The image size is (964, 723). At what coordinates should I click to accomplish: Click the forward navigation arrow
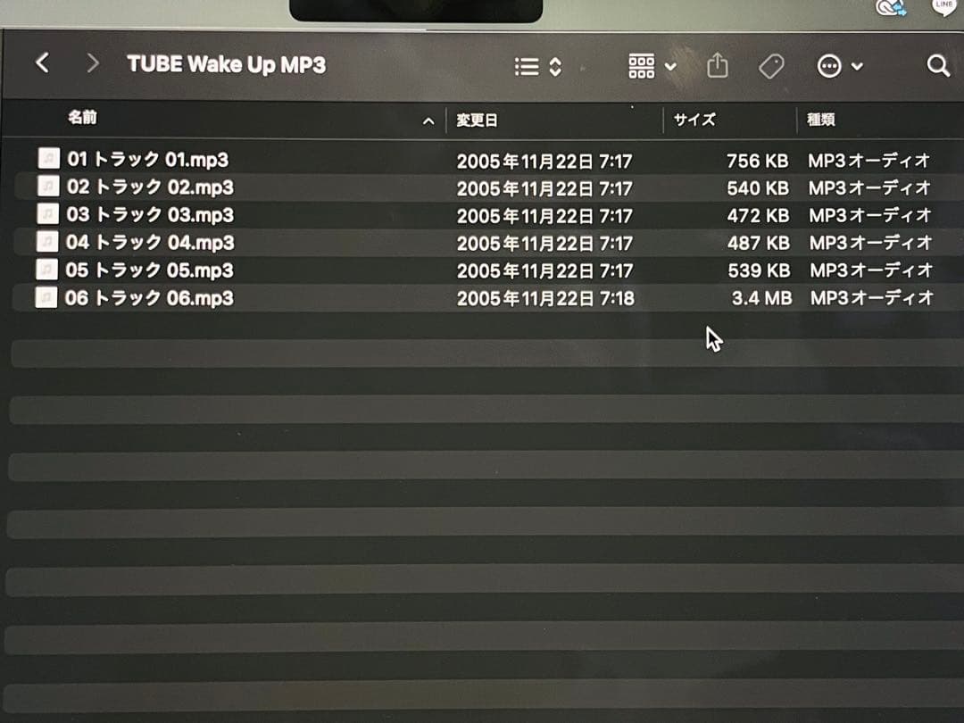coord(92,63)
